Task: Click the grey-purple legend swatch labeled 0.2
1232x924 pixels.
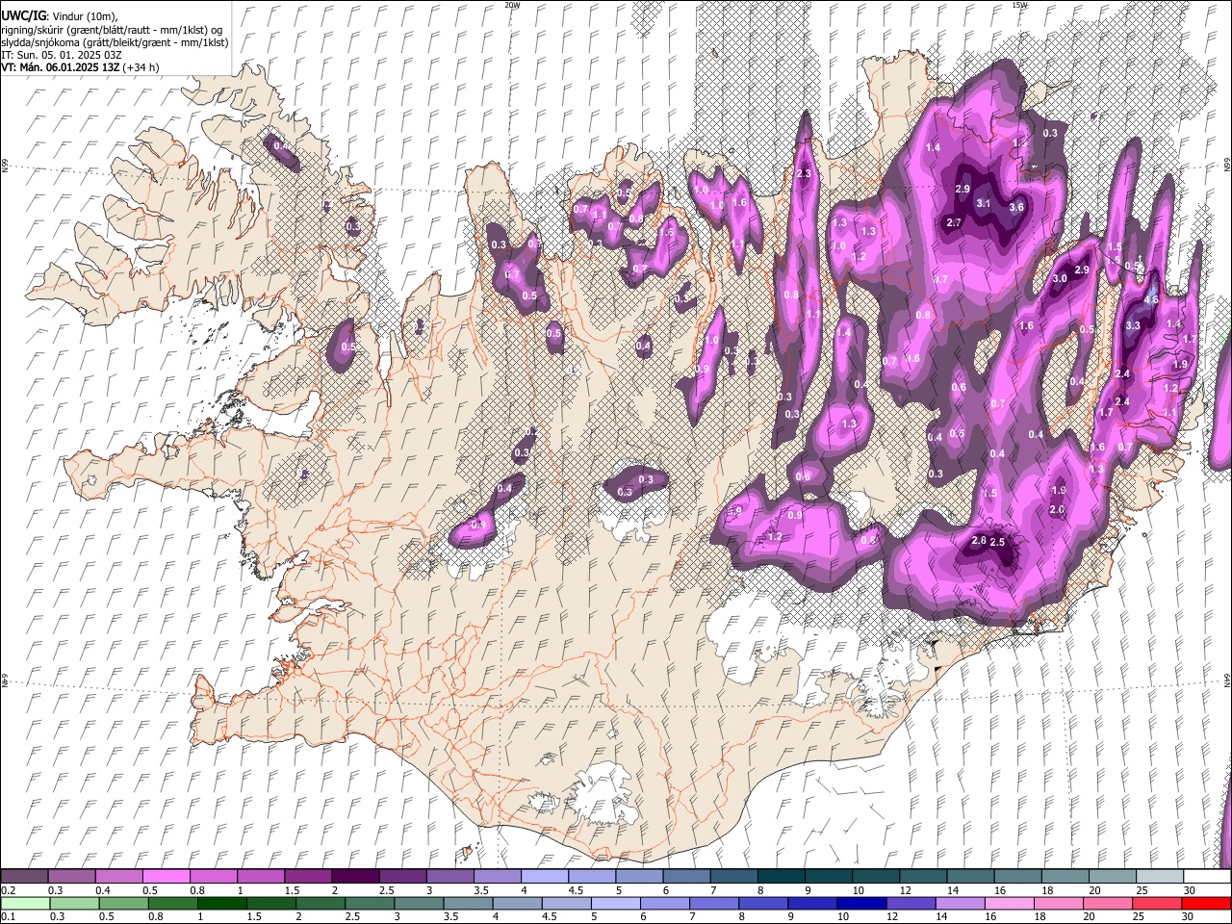Action: coord(25,876)
